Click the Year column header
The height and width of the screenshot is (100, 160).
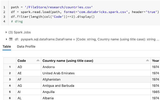point(155,61)
